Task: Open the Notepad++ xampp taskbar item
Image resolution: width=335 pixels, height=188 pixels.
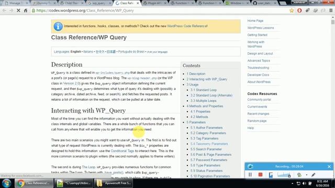Action: [x=74, y=183]
